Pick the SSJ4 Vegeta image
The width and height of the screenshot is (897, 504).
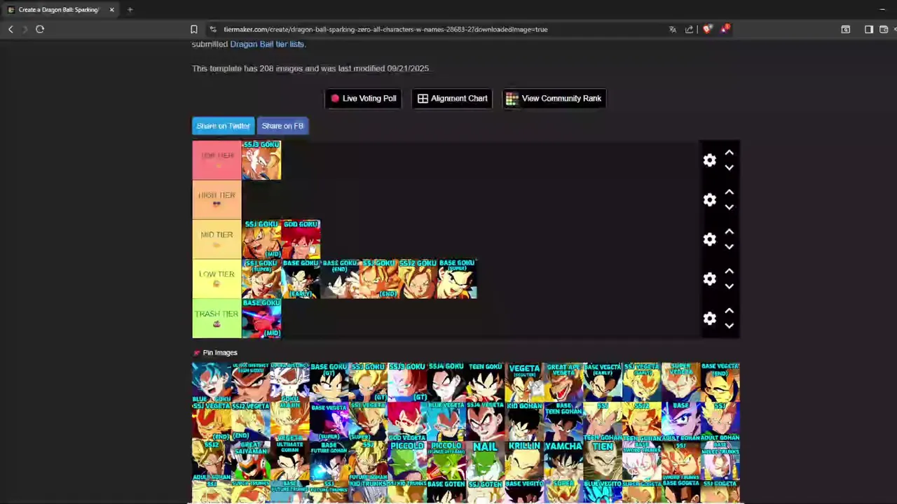coord(485,421)
